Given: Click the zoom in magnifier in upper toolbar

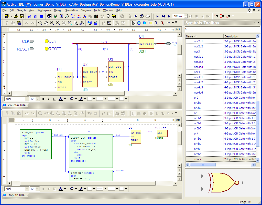Looking at the screenshot, I should 52,23.
